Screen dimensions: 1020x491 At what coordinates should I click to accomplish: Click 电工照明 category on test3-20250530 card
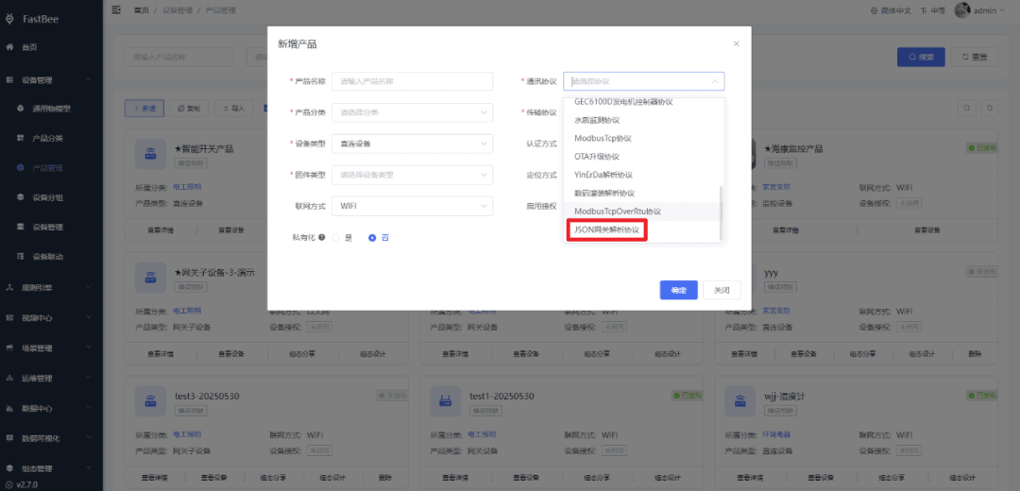pyautogui.click(x=187, y=433)
